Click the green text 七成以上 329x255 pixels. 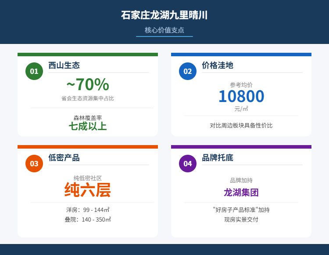(x=88, y=126)
